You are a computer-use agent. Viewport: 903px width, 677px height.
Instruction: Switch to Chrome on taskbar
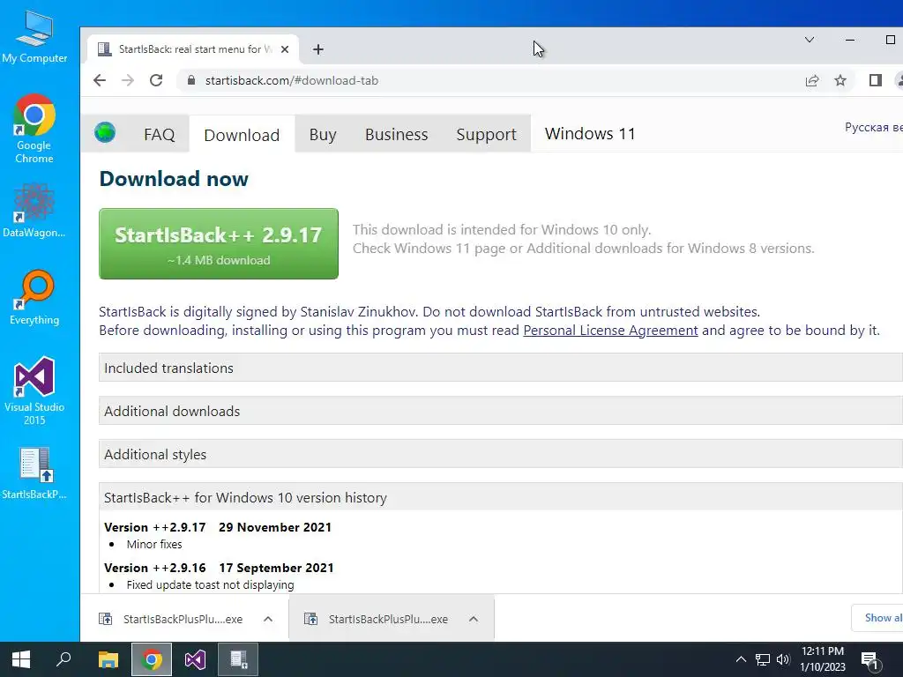pyautogui.click(x=152, y=659)
